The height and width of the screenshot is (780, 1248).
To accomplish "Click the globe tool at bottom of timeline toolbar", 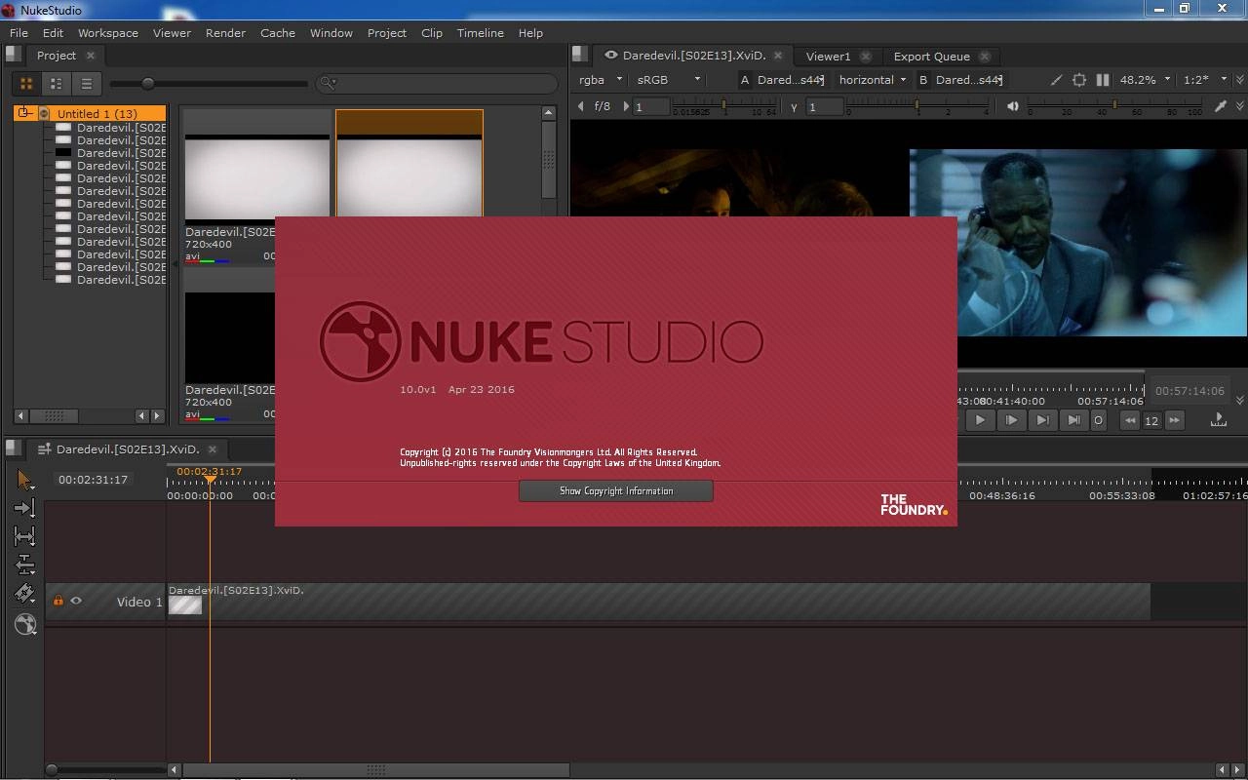I will (x=25, y=624).
